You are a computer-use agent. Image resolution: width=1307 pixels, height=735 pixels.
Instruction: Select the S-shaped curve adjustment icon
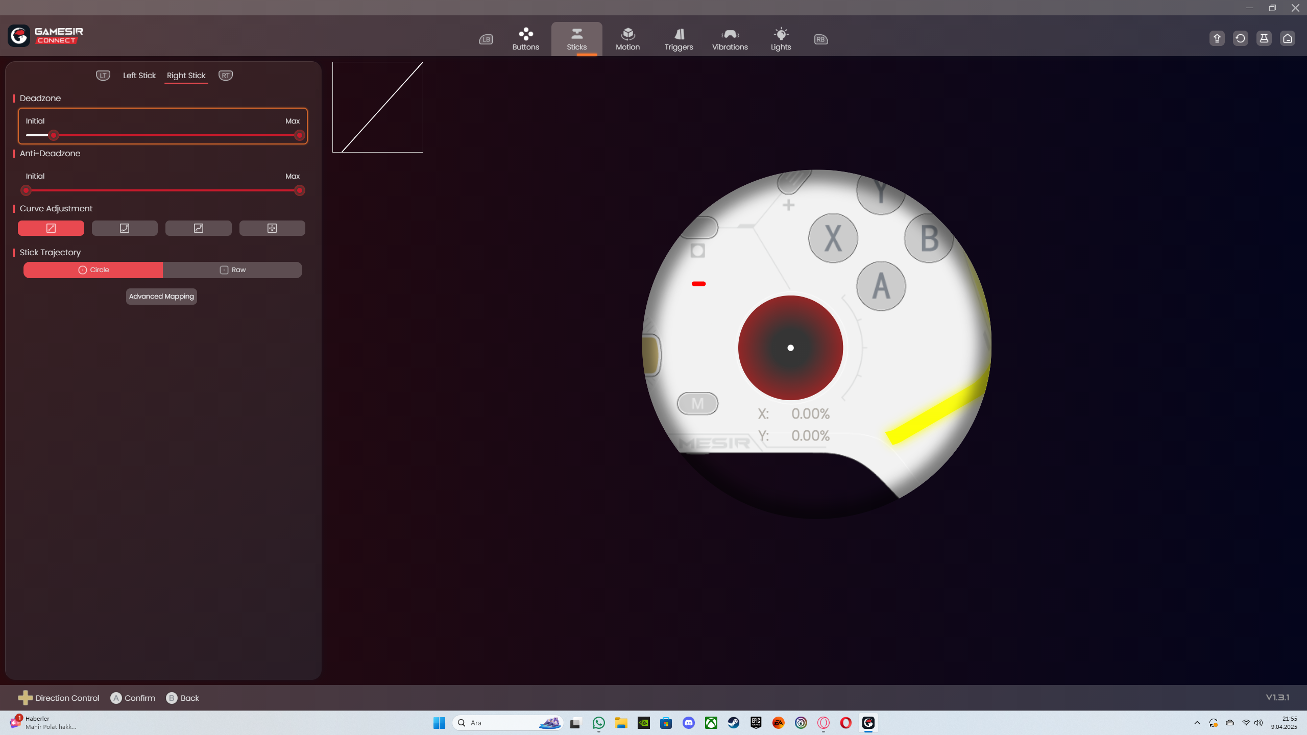[199, 228]
